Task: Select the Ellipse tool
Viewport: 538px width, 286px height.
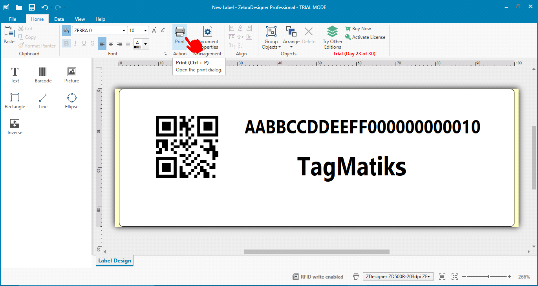Action: pos(71,100)
